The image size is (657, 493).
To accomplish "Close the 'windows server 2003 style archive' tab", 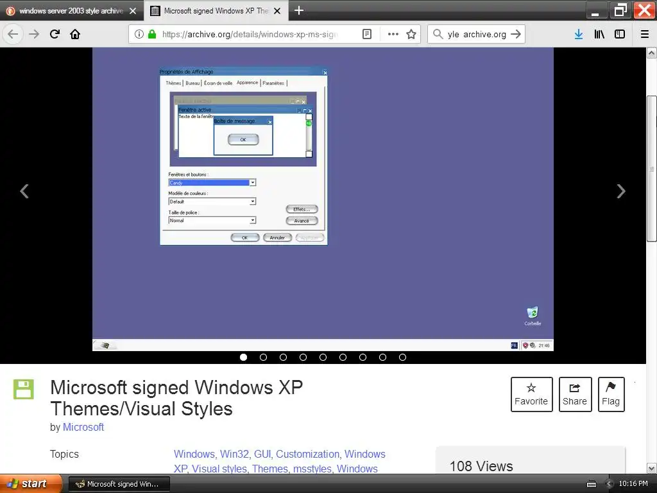I will 133,11.
